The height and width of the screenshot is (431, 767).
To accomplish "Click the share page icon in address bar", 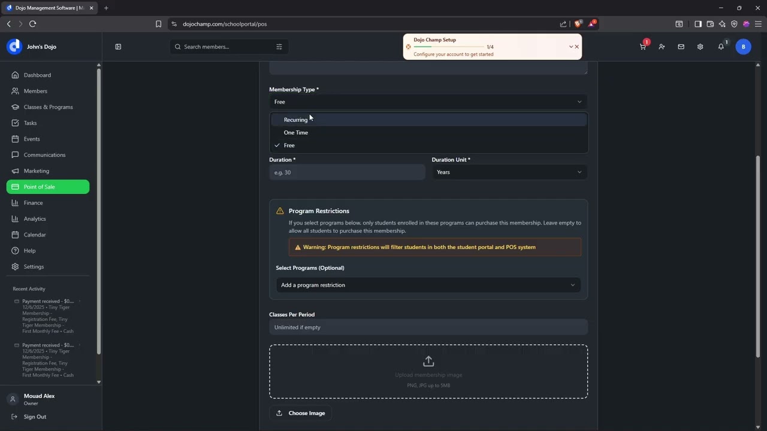I will [x=563, y=24].
